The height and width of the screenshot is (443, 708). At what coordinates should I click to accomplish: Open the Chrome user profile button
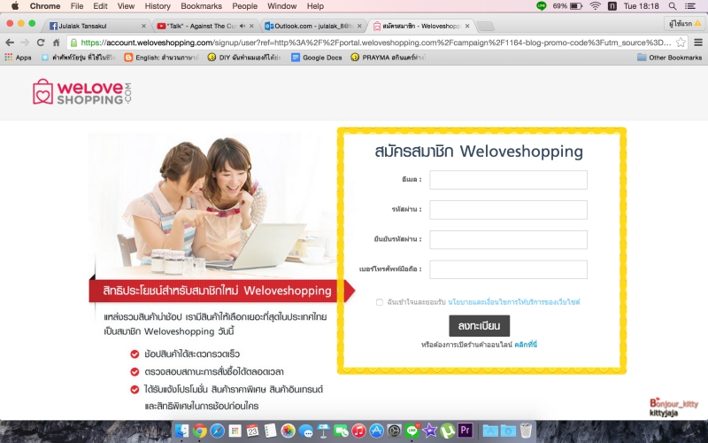(x=684, y=24)
